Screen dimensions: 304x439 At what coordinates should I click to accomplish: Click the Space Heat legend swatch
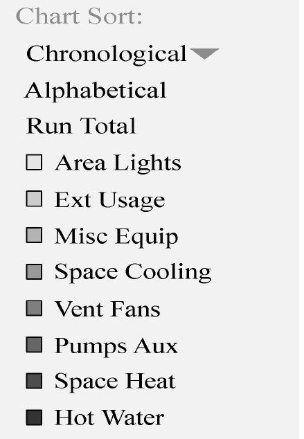pos(34,381)
